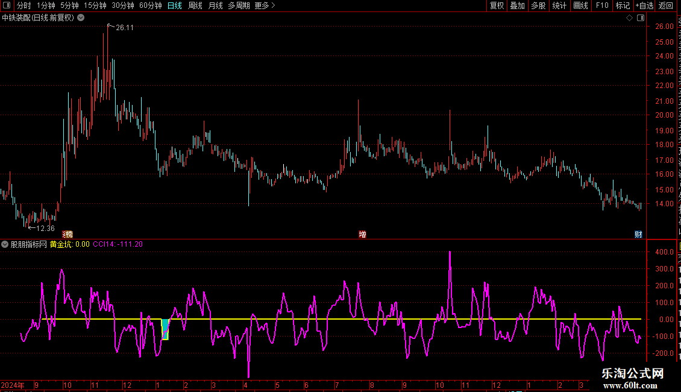The image size is (681, 392).
Task: Click the 返回 back button
Action: [666, 5]
